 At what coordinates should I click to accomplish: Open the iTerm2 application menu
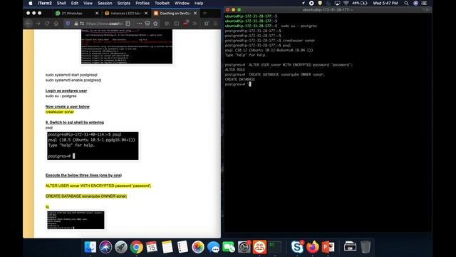click(45, 3)
